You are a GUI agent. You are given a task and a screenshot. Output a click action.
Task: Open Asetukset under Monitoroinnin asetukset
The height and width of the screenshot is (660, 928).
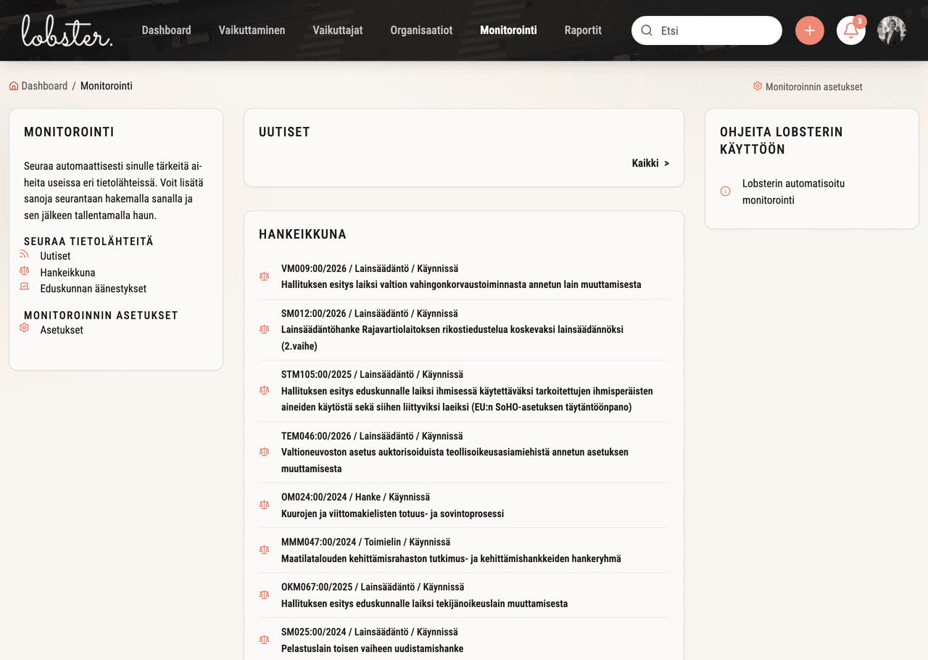pos(62,330)
